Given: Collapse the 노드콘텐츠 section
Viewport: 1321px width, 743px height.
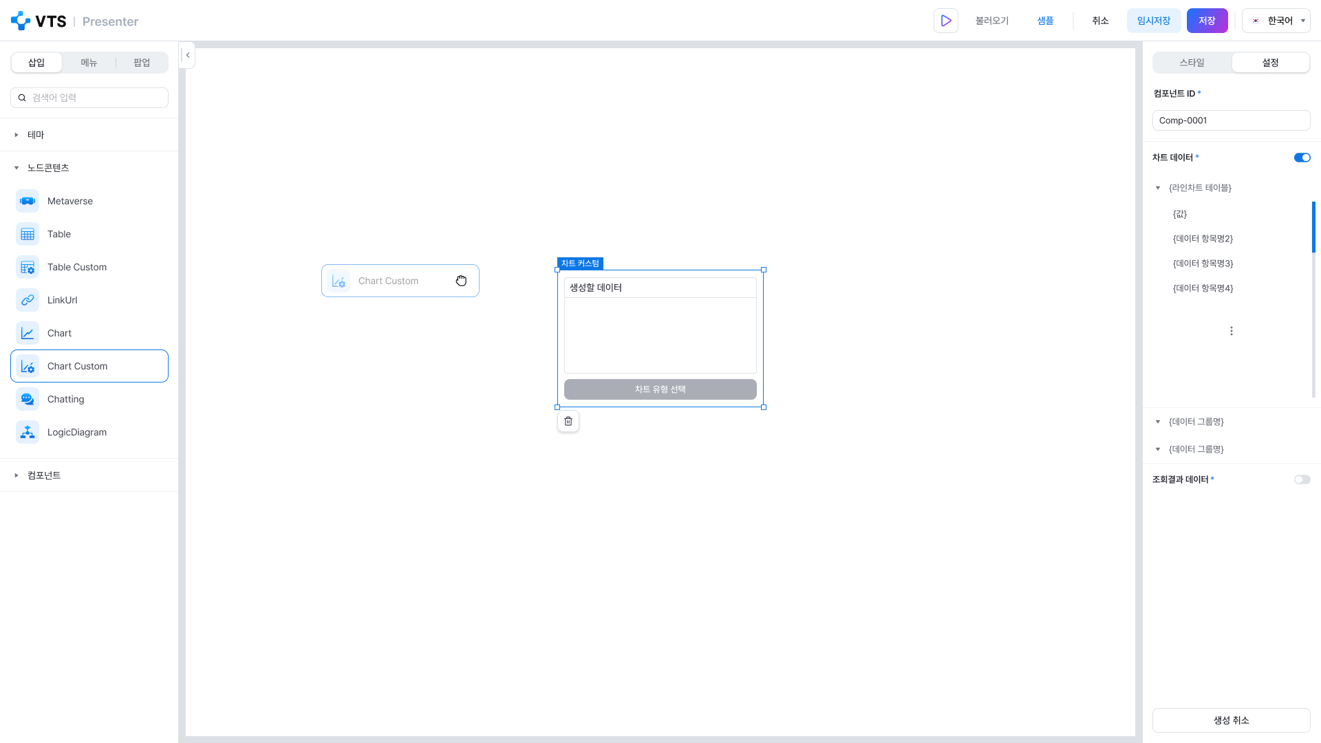Looking at the screenshot, I should [x=17, y=168].
